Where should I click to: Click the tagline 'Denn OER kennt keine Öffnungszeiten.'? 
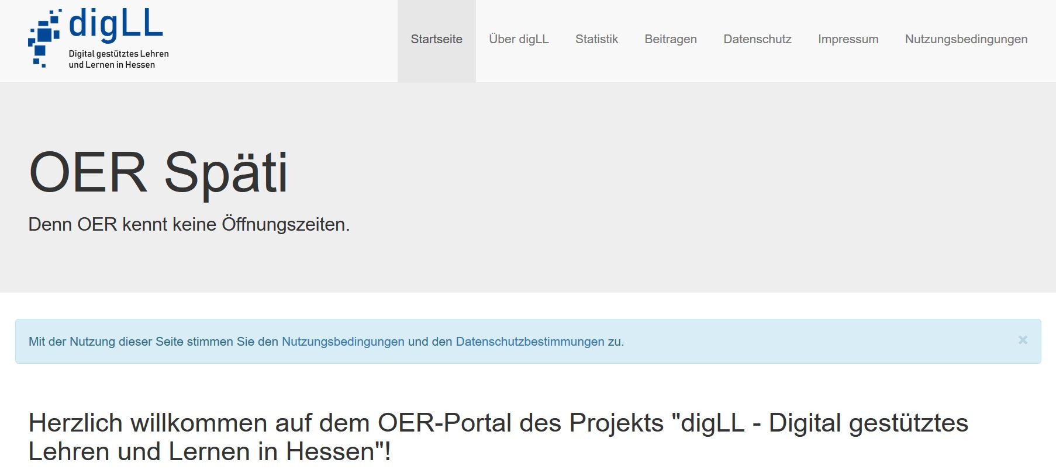click(x=189, y=224)
